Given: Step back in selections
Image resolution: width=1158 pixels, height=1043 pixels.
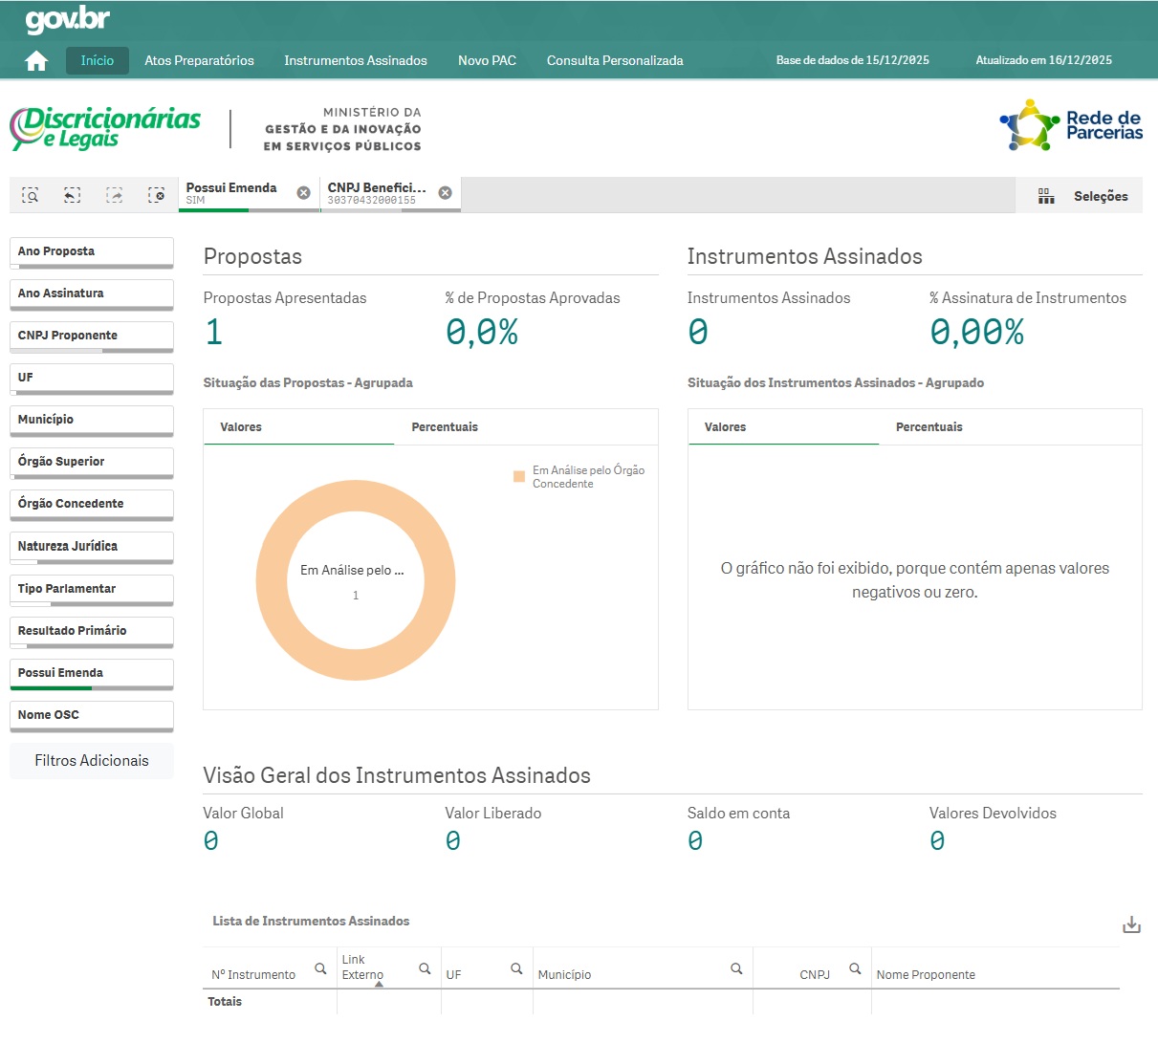Looking at the screenshot, I should [72, 195].
